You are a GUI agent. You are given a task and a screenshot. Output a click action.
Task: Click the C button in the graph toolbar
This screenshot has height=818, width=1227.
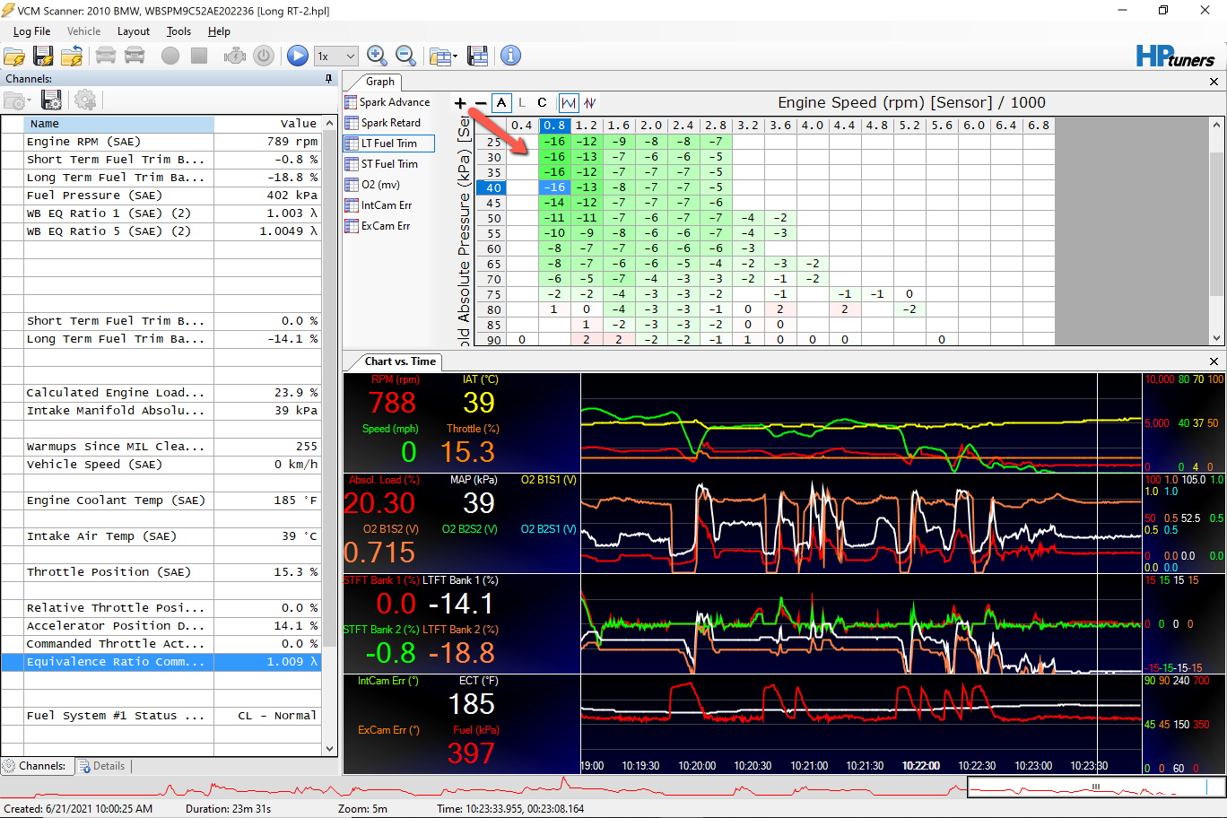coord(541,102)
